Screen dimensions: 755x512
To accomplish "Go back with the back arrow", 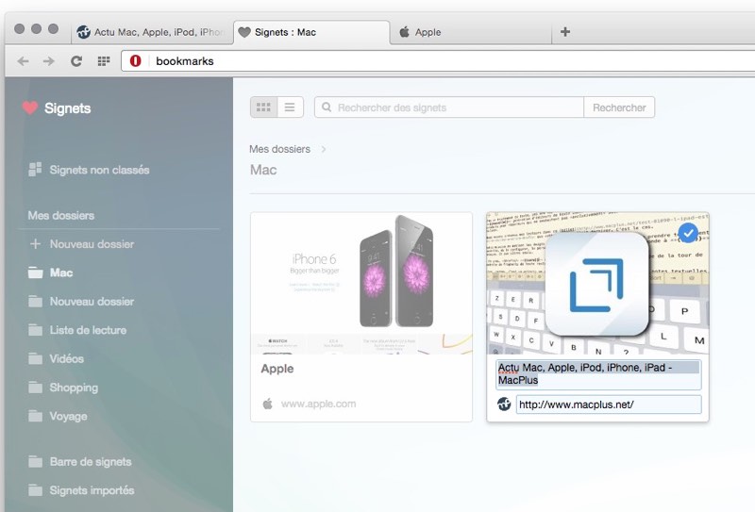I will 23,61.
